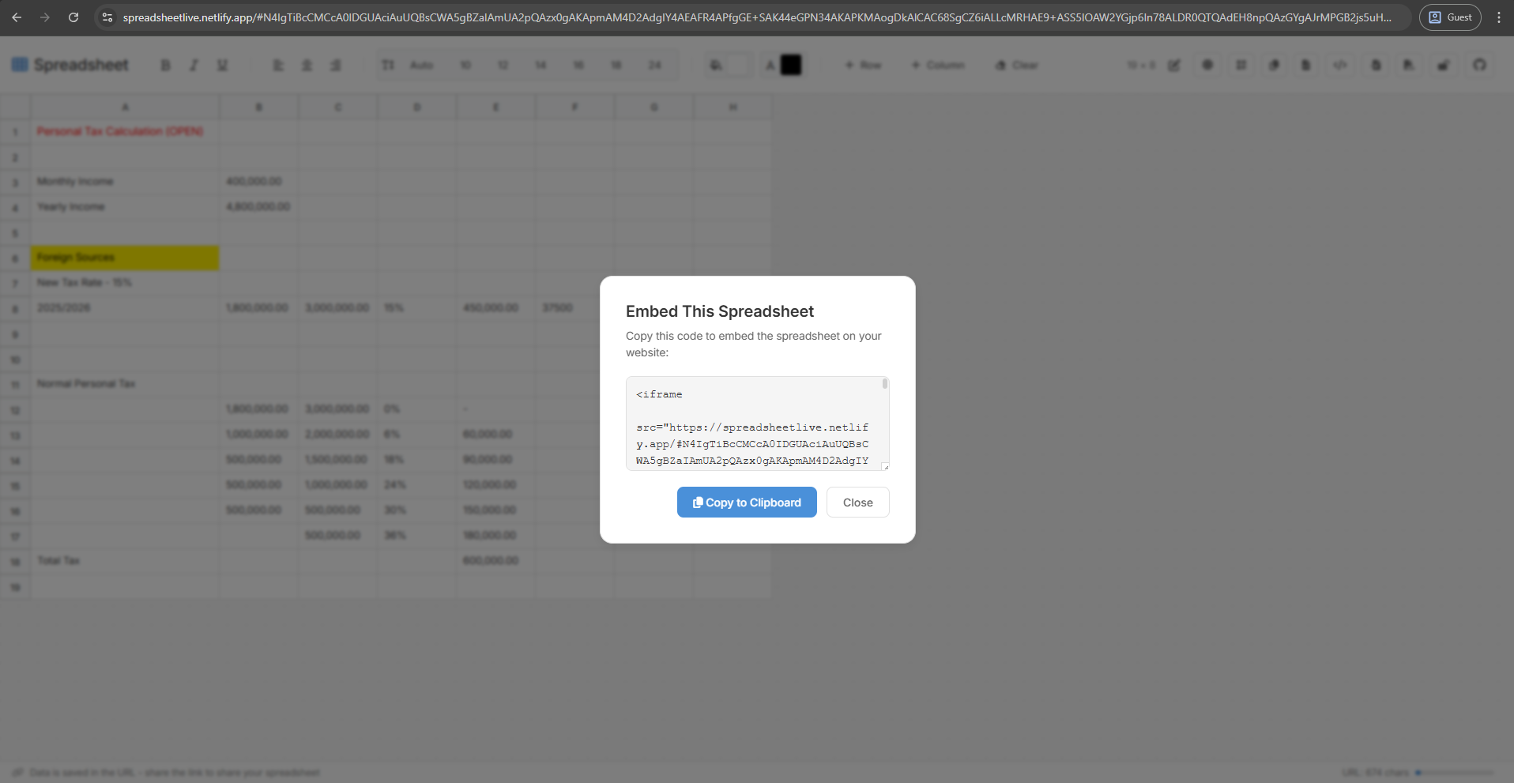1514x783 pixels.
Task: Click the fill color bucket icon
Action: tap(716, 65)
